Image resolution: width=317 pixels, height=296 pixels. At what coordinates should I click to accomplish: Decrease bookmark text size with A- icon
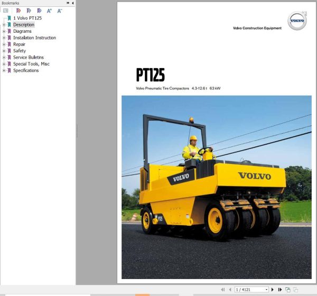pos(60,11)
